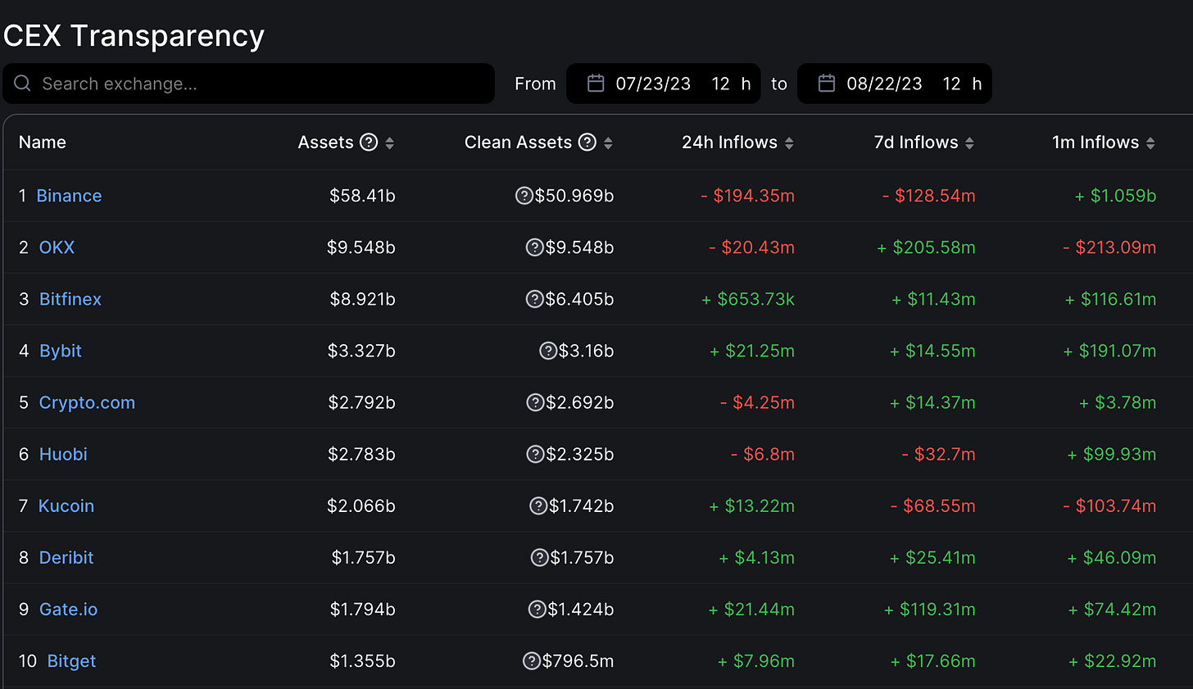This screenshot has height=689, width=1193.
Task: Sort by 1m Inflows column arrows
Action: pos(1150,143)
